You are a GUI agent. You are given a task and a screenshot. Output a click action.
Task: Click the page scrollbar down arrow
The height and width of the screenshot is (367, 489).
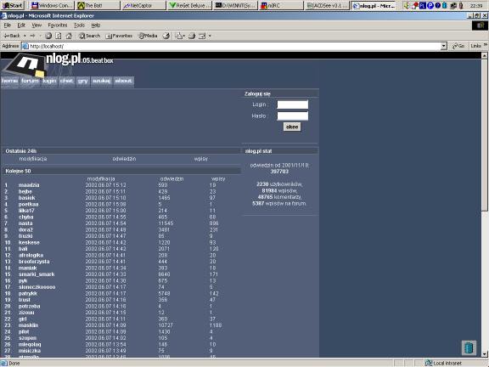pos(484,354)
